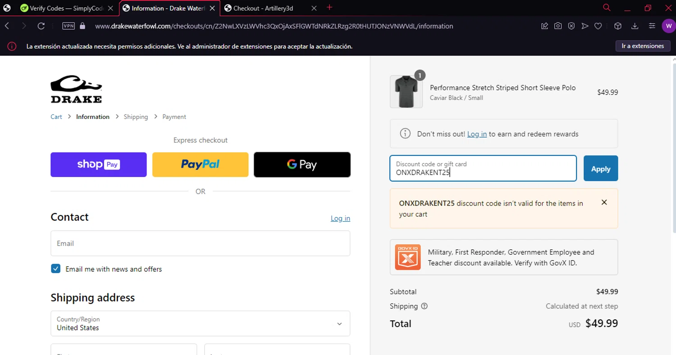Screen dimensions: 676x355
Task: Click the Email input field
Action: pos(200,243)
